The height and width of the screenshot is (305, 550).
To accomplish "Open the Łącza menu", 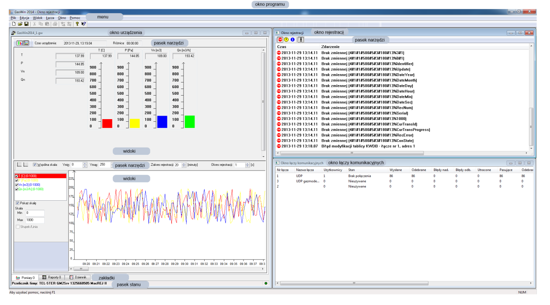I will 50,18.
